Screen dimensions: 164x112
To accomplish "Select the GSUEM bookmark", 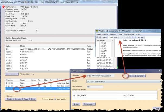I will [103, 51].
